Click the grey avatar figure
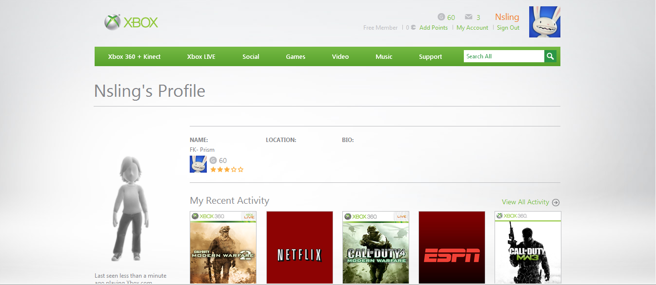656x285 pixels. tap(129, 209)
